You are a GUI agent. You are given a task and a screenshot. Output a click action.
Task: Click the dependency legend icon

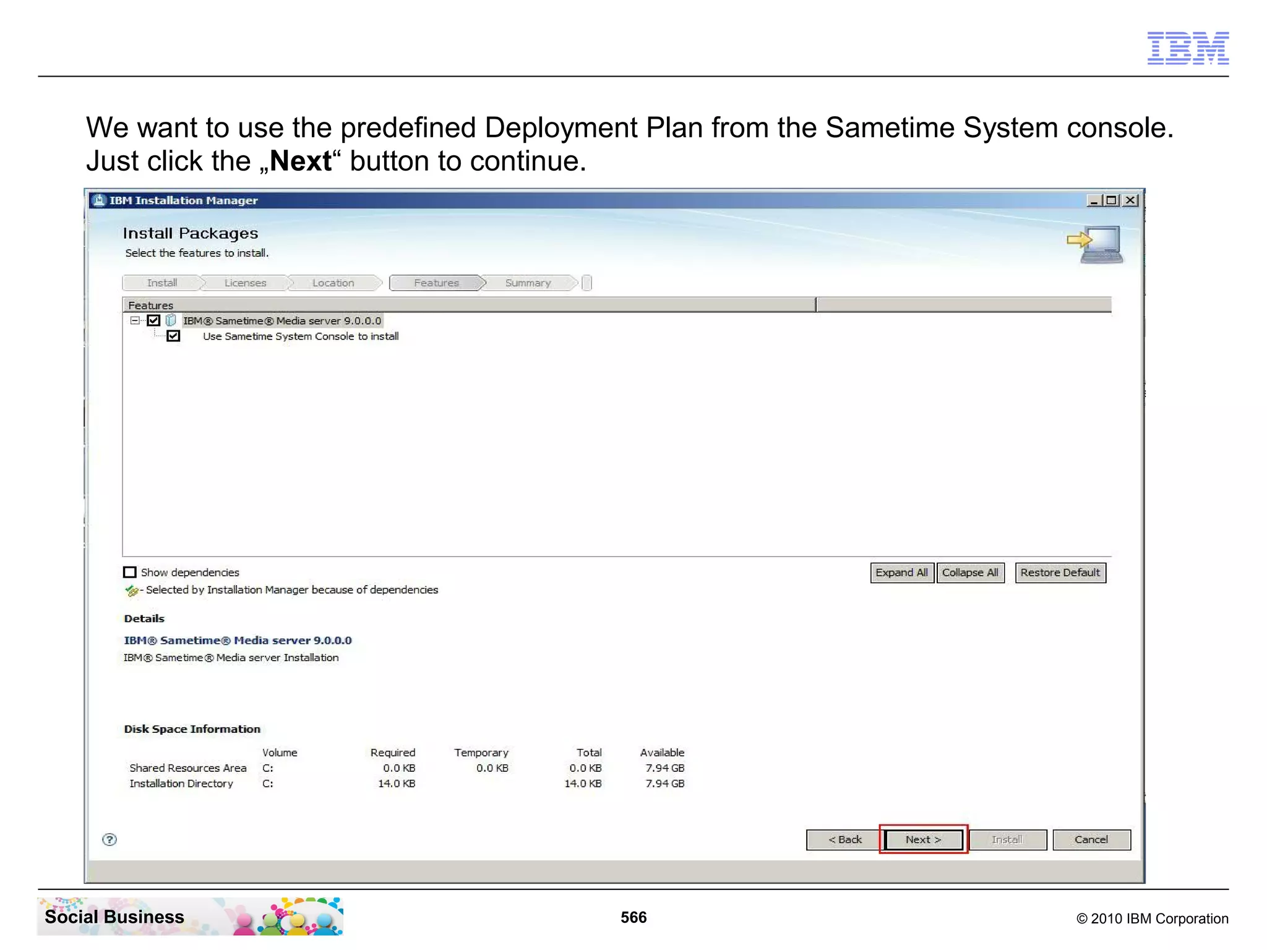point(132,591)
